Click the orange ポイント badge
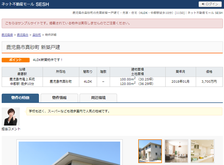 16,60
